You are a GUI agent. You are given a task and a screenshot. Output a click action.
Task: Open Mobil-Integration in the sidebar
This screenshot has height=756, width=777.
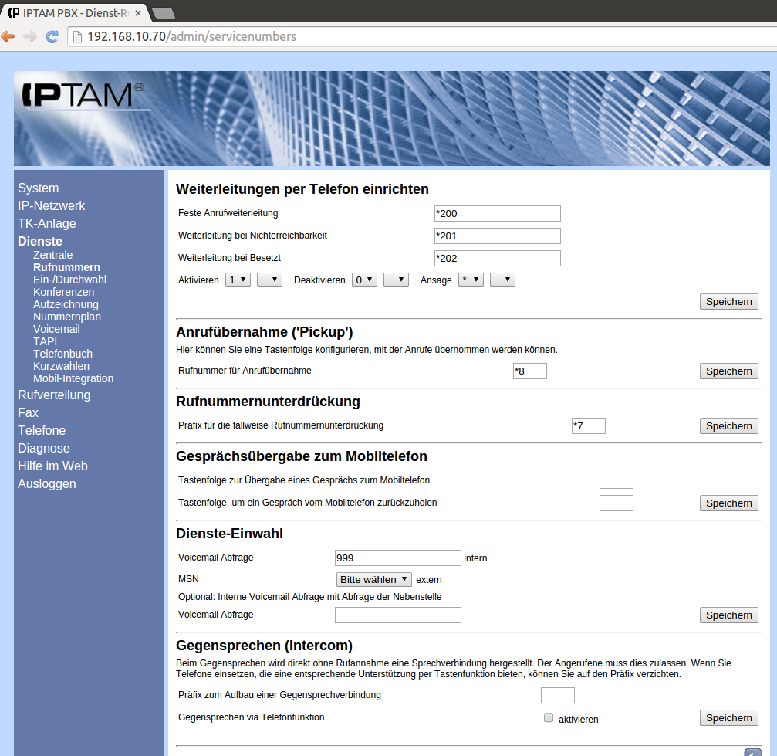coord(73,378)
